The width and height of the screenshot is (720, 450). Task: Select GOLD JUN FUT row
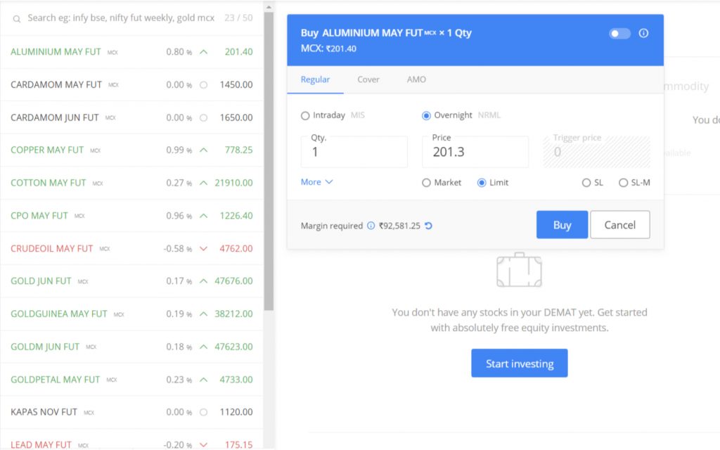click(131, 281)
